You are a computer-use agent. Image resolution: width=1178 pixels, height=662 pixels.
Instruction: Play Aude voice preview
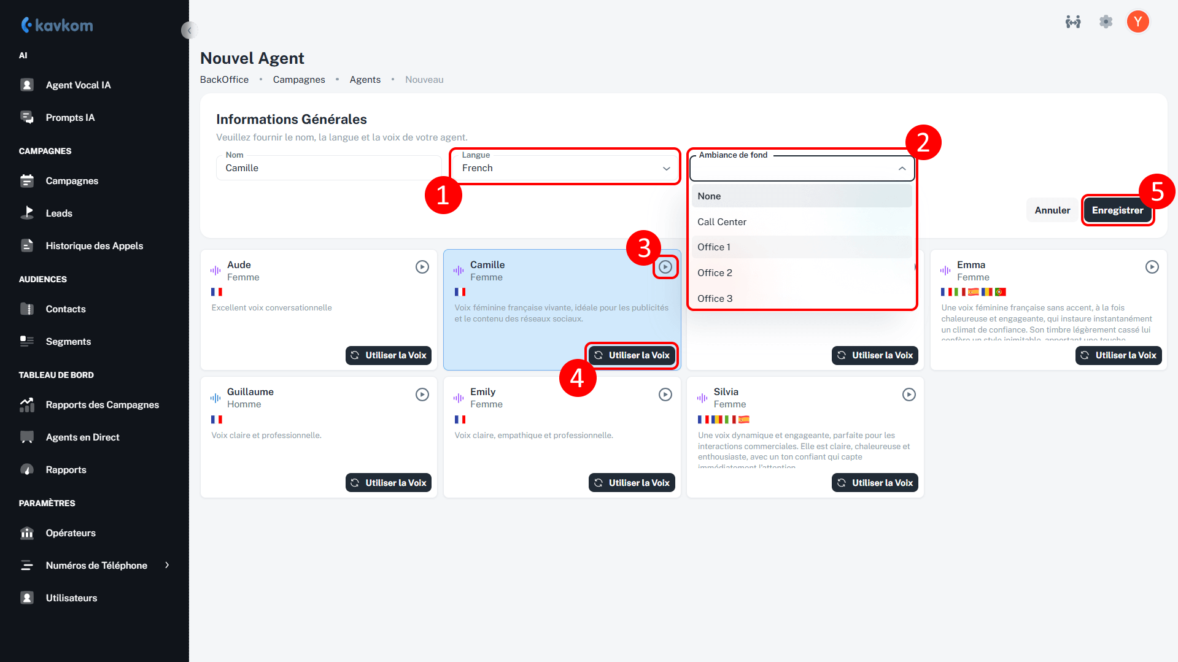tap(422, 267)
